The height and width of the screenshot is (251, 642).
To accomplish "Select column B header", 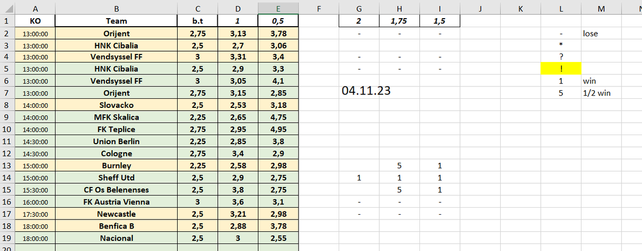I will (116, 8).
